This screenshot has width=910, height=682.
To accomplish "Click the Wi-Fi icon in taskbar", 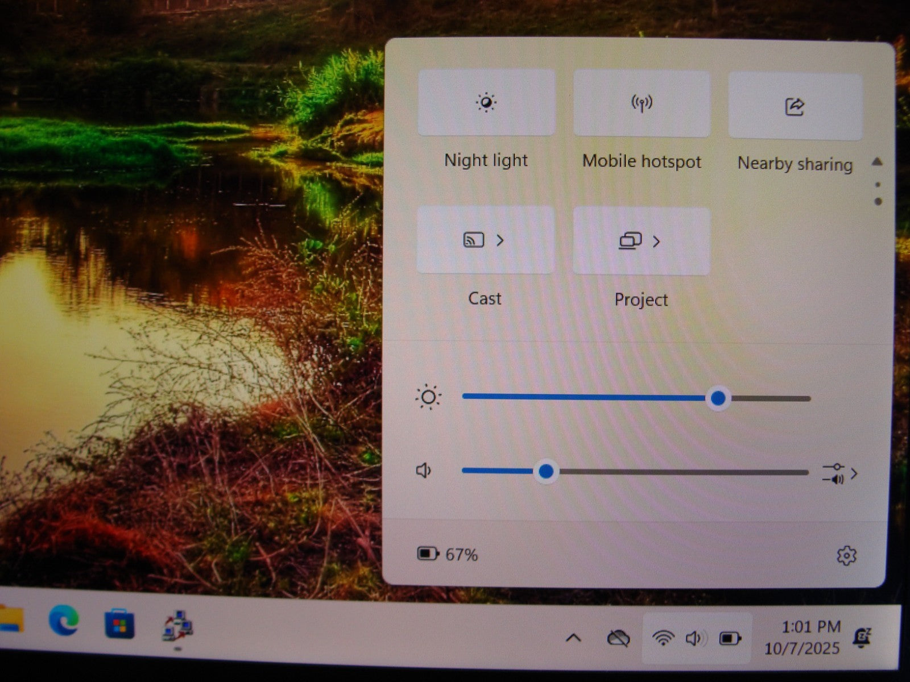I will click(x=663, y=638).
